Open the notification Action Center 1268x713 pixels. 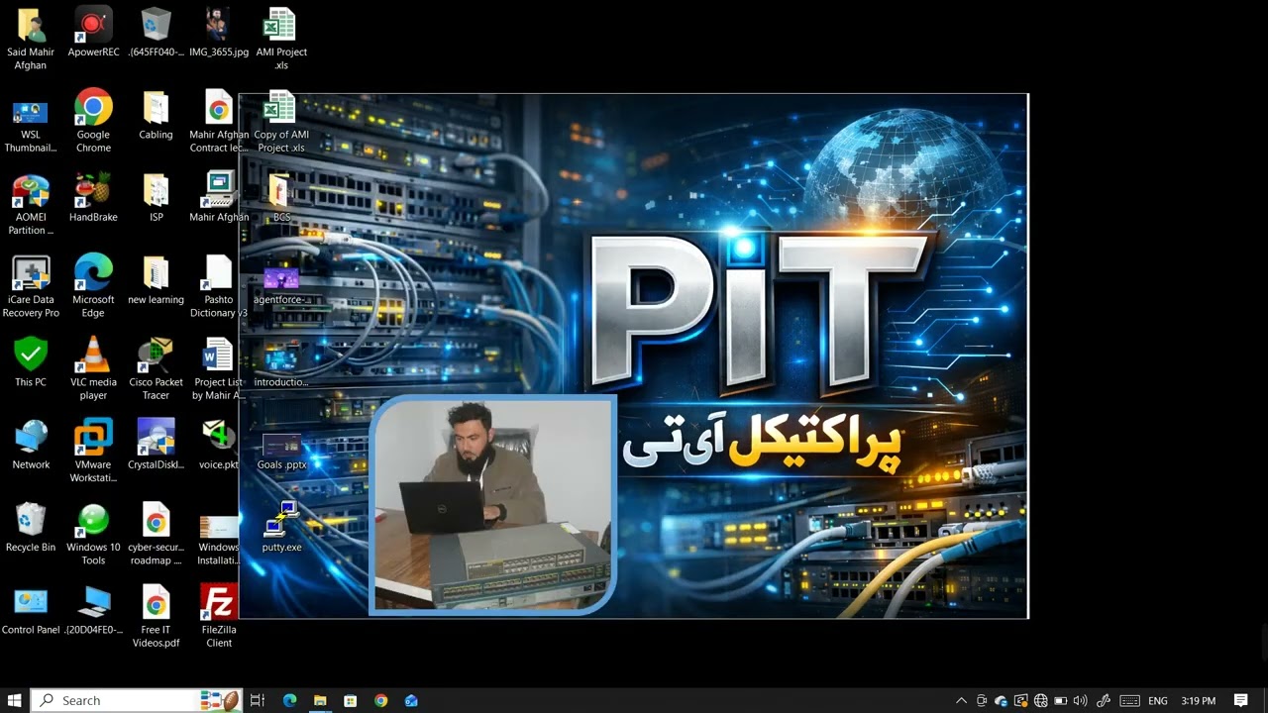point(1240,700)
